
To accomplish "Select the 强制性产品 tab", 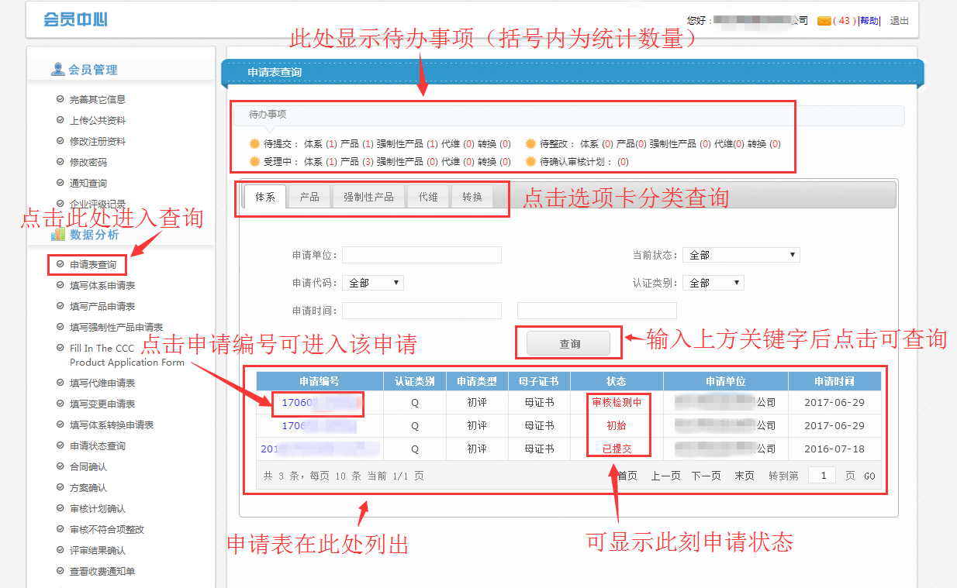I will tap(368, 197).
